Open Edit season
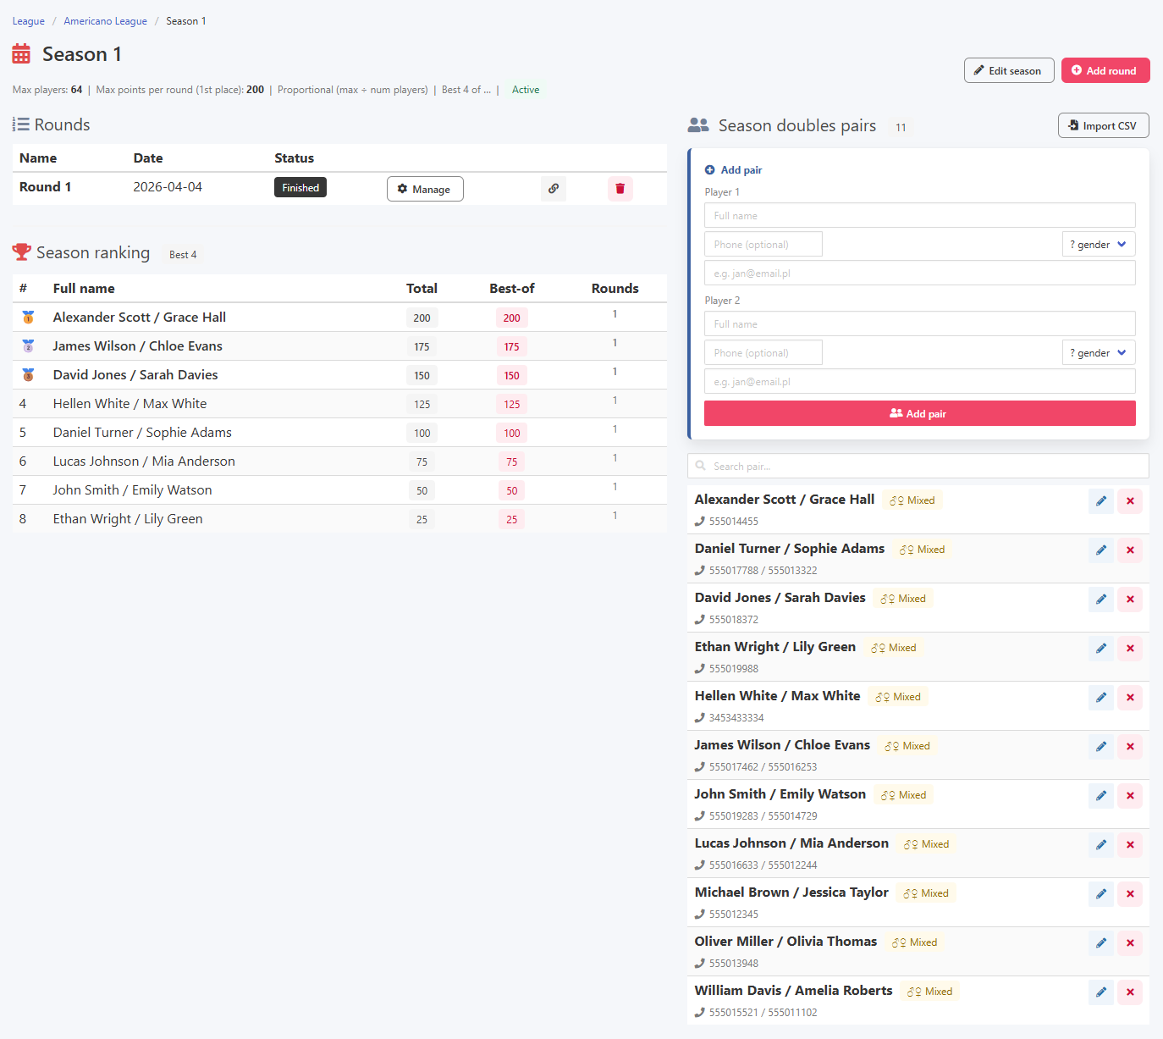 [1009, 70]
